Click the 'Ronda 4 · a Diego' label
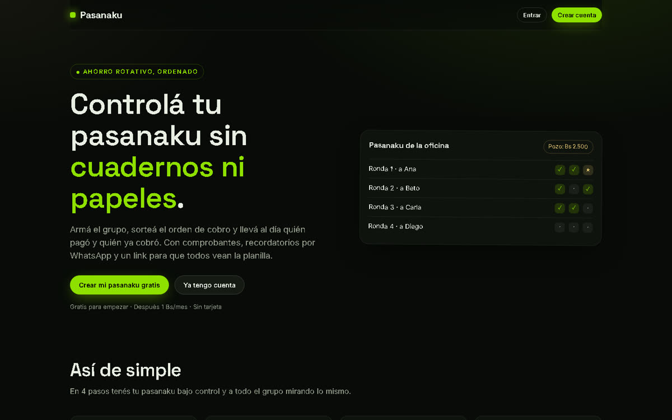This screenshot has height=420, width=672. [x=395, y=226]
